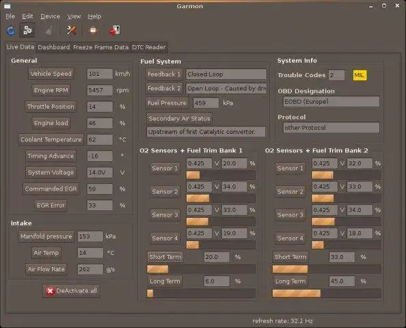
Task: Open the Freeze Frame Data tab
Action: point(100,47)
